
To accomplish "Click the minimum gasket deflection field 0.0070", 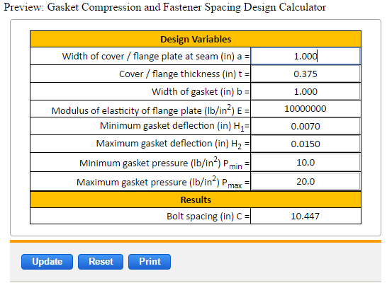I will 305,126.
